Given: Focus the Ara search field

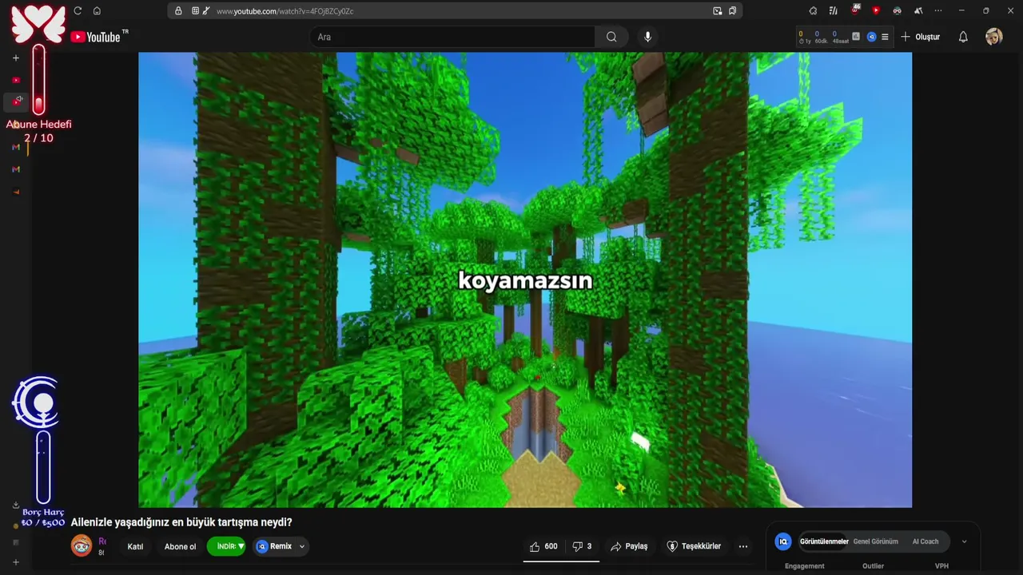Looking at the screenshot, I should [452, 37].
